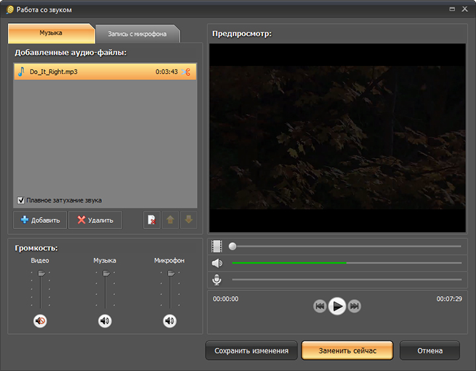Viewport: 476px width, 371px height.
Task: Mute the Music volume speaker
Action: (x=105, y=321)
